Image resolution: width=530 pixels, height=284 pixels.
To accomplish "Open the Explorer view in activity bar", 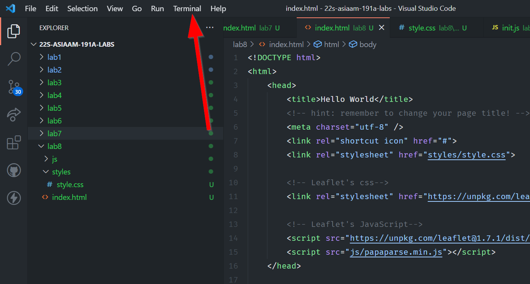I will coord(14,31).
